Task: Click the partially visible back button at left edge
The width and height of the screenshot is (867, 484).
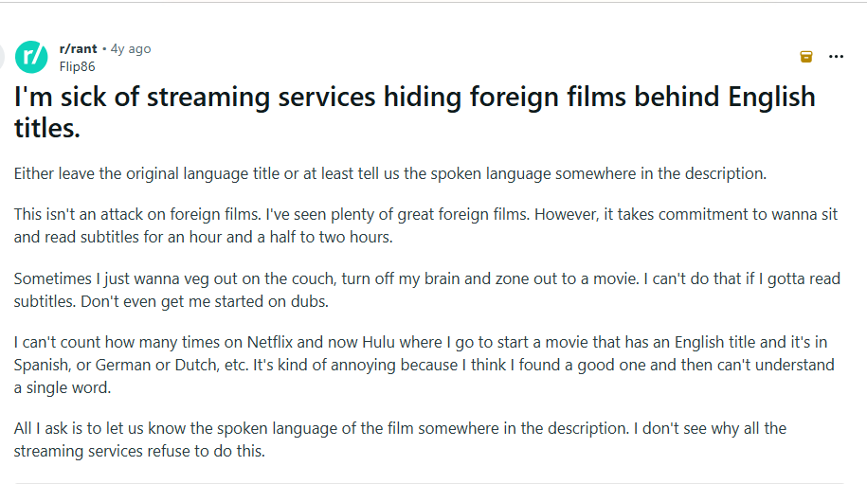Action: (3, 57)
